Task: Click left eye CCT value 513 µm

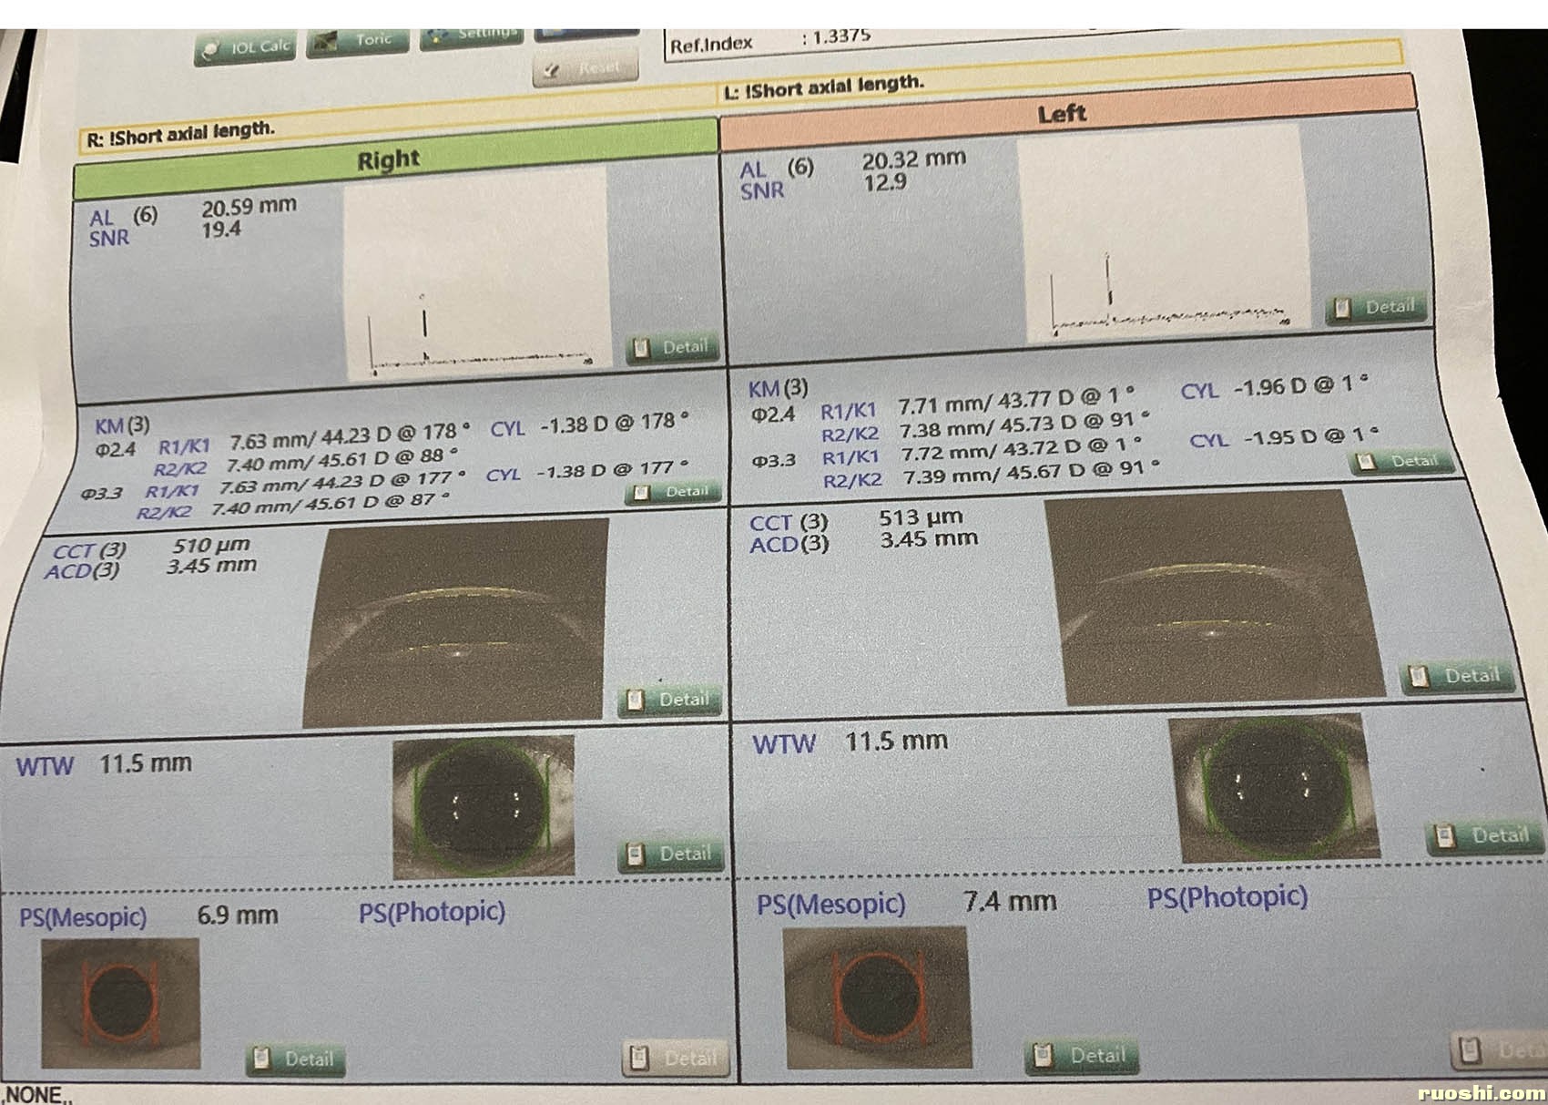Action: pos(921,517)
